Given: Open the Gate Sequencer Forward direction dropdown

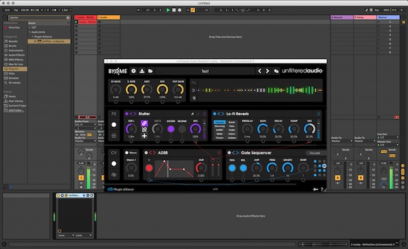Looking at the screenshot, I should tap(316, 153).
